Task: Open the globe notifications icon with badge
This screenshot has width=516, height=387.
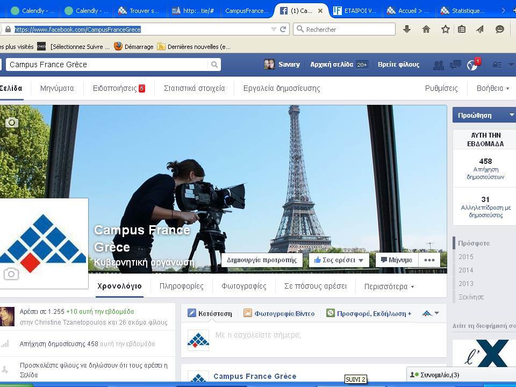Action: (473, 64)
